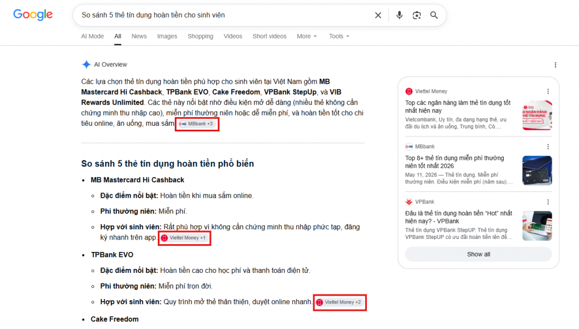Click the magnifying glass search icon
579x329 pixels.
tap(434, 15)
